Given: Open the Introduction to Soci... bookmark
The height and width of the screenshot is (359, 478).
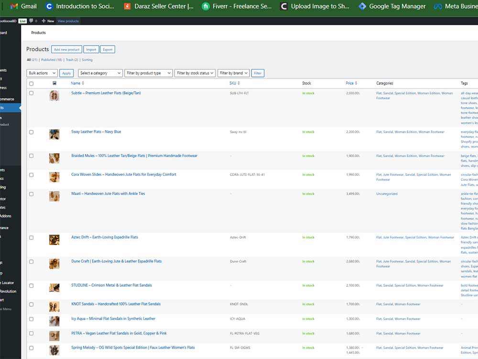Looking at the screenshot, I should [79, 6].
